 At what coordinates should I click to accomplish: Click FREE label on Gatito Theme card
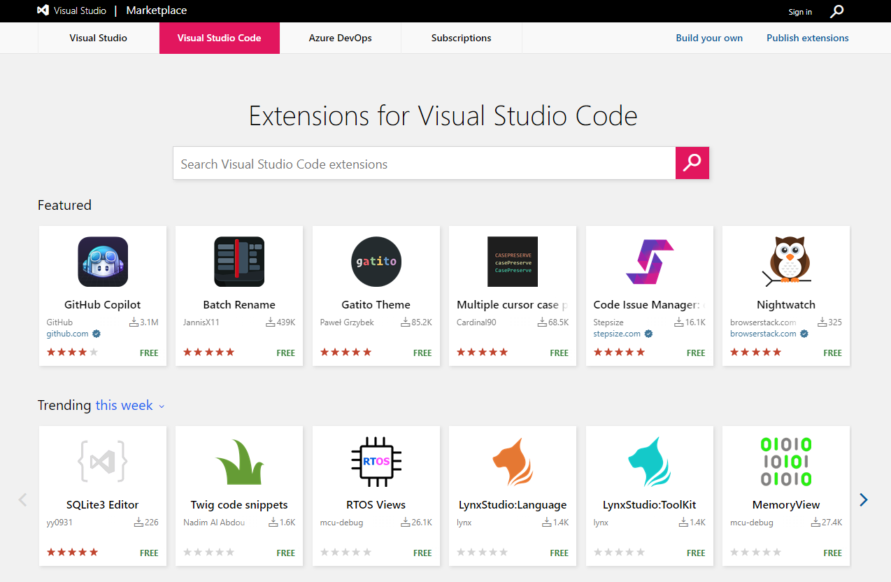click(422, 353)
